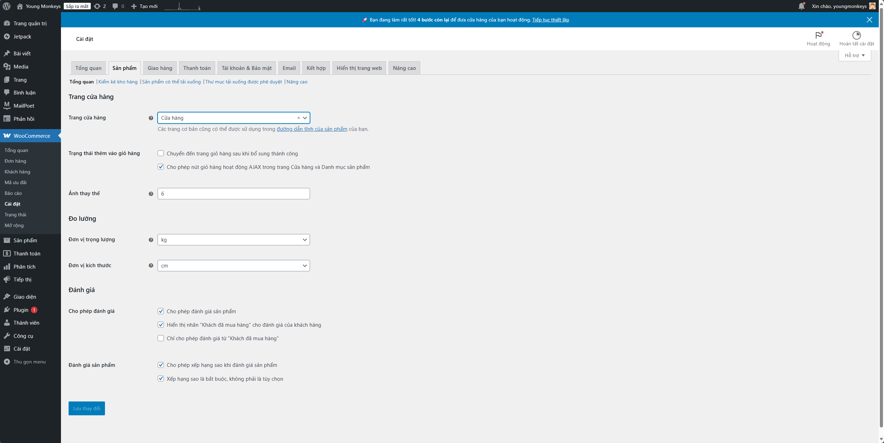Check only allow reviews from verified buyers

coord(161,338)
